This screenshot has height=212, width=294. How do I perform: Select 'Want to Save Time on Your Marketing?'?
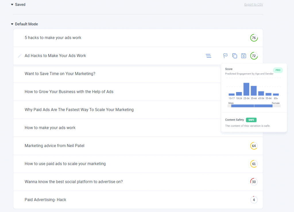coord(60,74)
